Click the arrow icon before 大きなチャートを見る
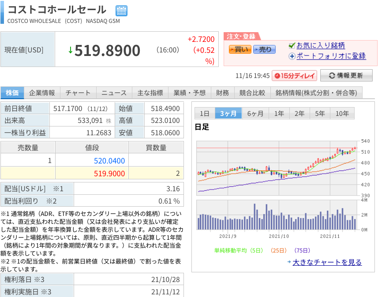378x297 pixels. 289,262
